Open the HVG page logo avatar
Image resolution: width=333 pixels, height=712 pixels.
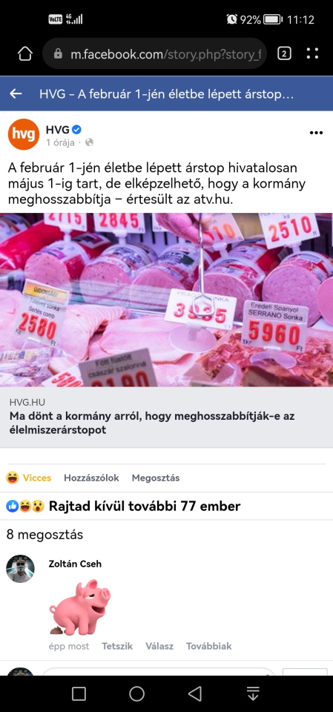[24, 134]
